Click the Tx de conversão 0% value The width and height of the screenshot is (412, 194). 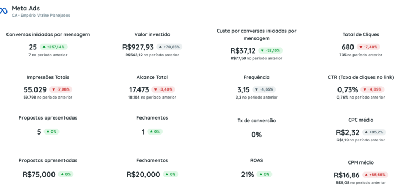[256, 135]
